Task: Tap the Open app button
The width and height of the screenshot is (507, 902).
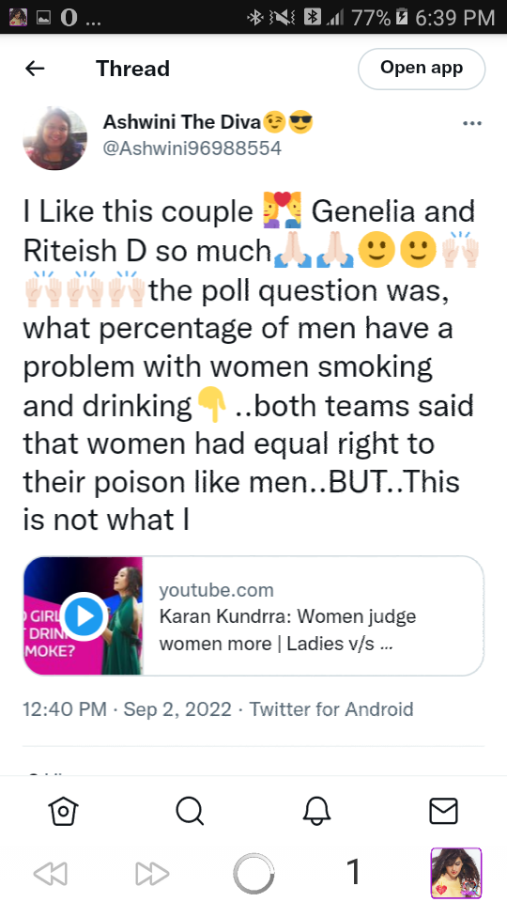Action: (x=422, y=69)
